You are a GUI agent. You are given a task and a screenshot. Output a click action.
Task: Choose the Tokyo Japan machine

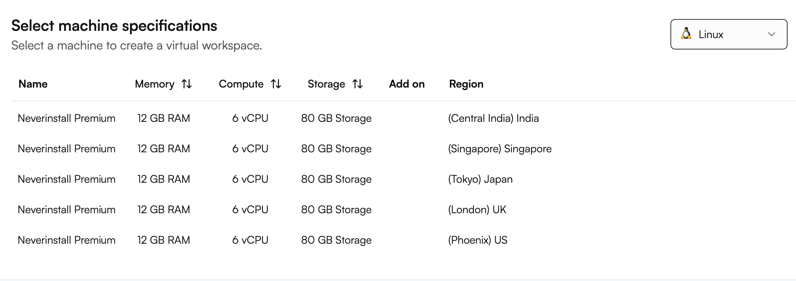(480, 179)
